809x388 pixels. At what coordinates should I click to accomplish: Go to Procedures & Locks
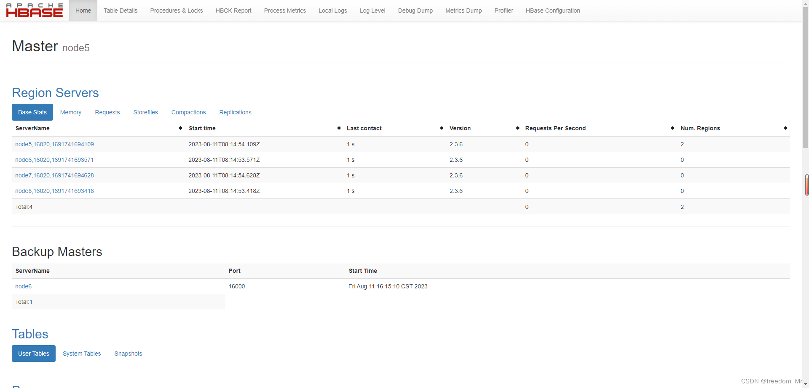pos(177,11)
